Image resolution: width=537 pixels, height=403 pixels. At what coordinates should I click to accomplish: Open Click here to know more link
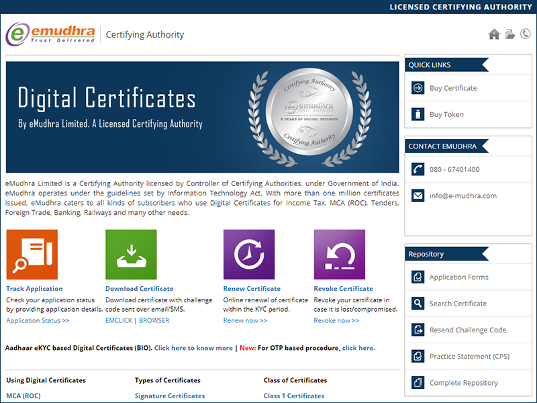pos(193,348)
